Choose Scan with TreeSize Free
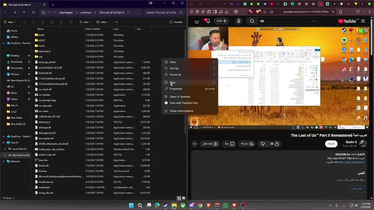 coord(190,103)
